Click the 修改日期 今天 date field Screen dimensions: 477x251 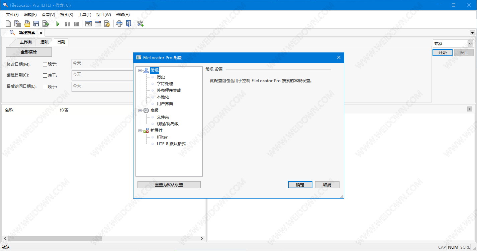[102, 64]
